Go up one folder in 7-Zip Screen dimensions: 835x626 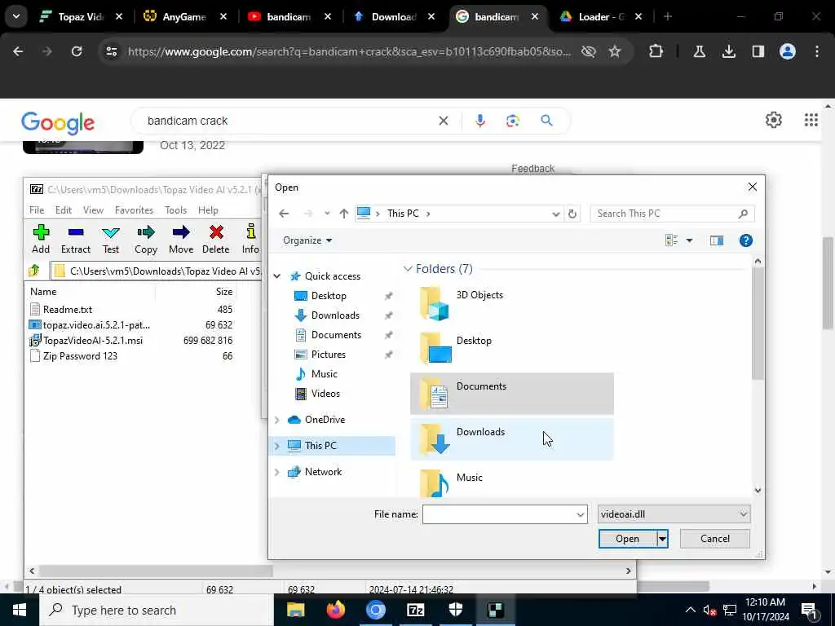(x=34, y=271)
